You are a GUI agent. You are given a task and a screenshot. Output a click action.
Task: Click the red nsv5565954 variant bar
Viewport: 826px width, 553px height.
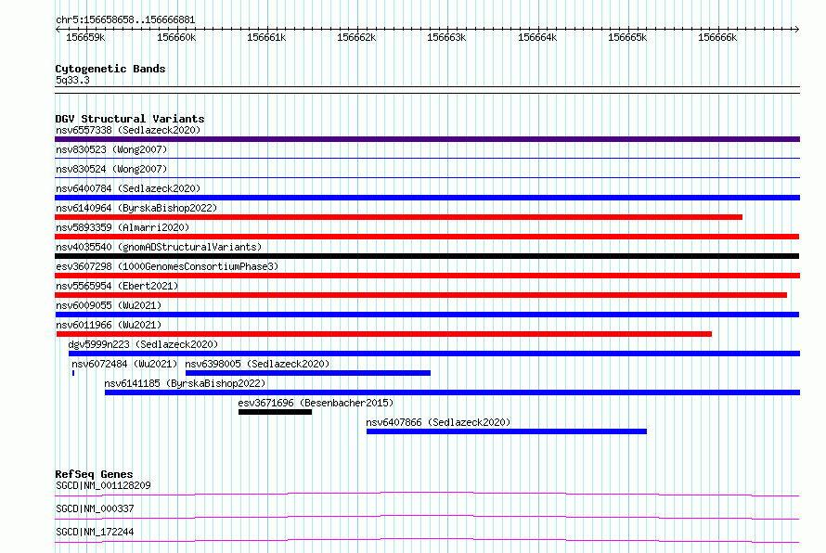(421, 295)
